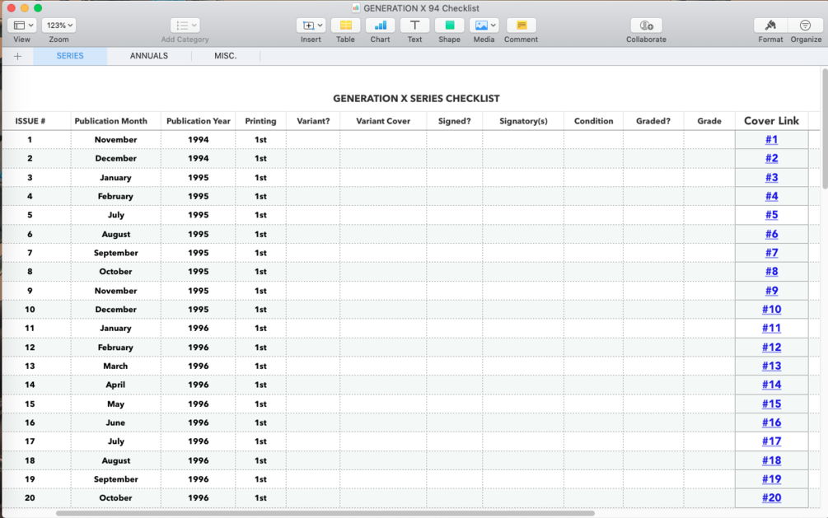Open the Organize sidebar
Viewport: 828px width, 518px height.
point(805,26)
